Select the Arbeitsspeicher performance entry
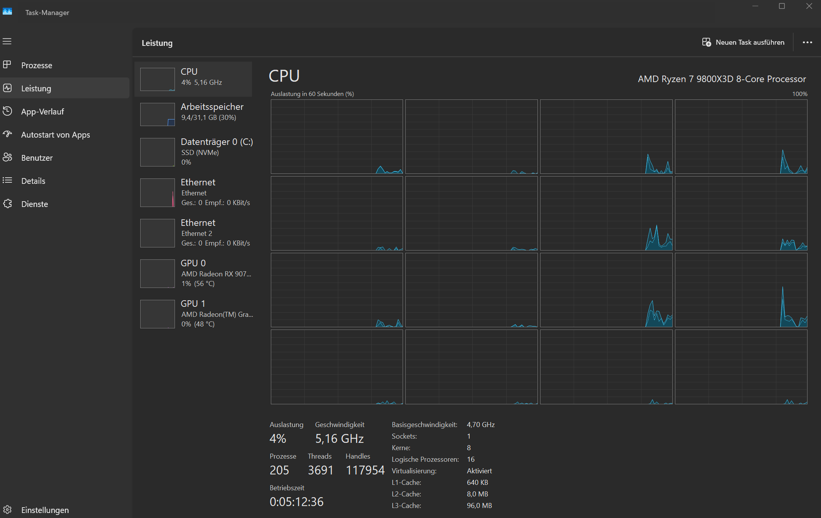Screen dimensions: 821x518 pos(193,114)
